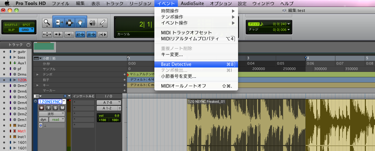
Task: Click the Universe view session thumbnail
Action: click(x=45, y=47)
